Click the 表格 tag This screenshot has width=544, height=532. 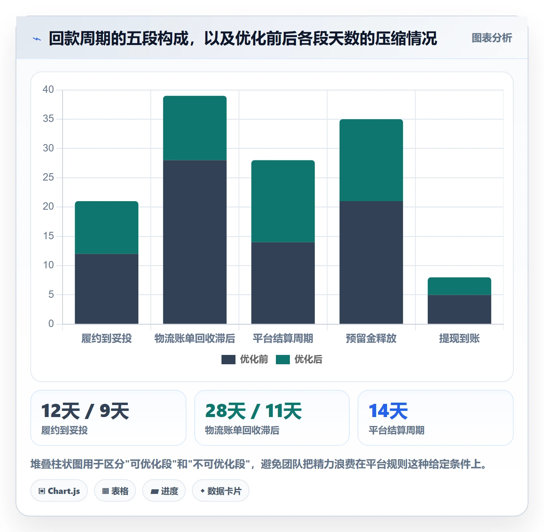pyautogui.click(x=115, y=491)
